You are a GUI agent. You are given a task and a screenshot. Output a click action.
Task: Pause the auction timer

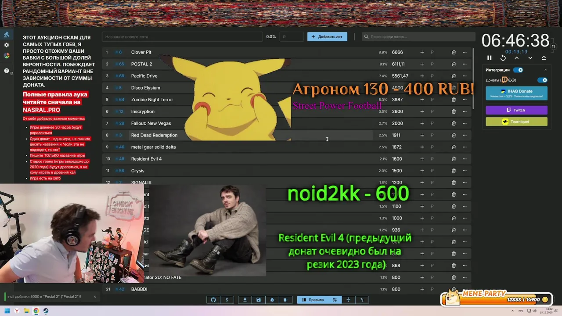point(490,58)
